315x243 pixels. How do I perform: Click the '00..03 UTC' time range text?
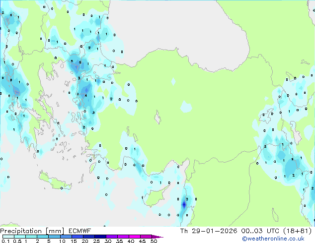click(x=260, y=231)
